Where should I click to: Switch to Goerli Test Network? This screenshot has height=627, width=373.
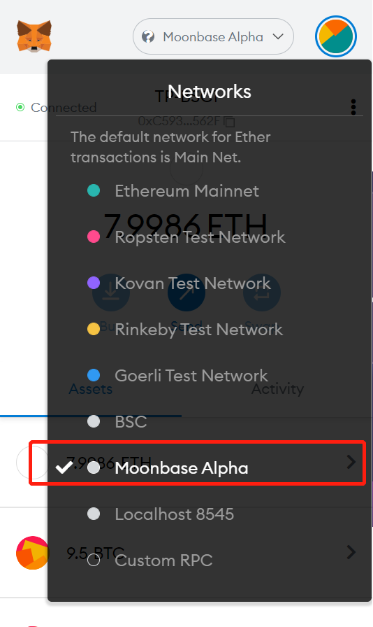tap(191, 376)
